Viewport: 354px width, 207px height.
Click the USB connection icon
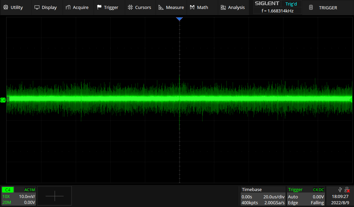click(340, 190)
